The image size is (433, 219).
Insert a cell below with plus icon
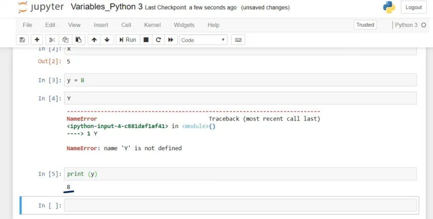coord(37,40)
